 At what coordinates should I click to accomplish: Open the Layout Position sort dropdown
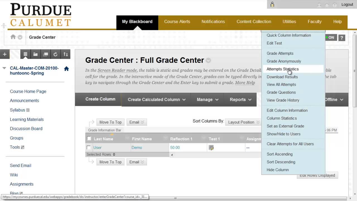tap(243, 122)
